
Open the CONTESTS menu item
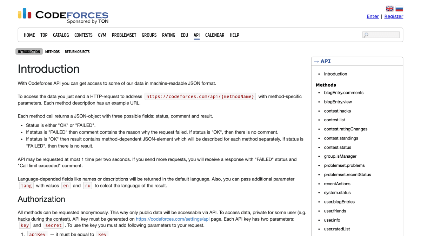[x=83, y=35]
